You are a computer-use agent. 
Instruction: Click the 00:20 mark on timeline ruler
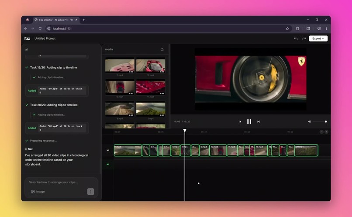click(290, 132)
